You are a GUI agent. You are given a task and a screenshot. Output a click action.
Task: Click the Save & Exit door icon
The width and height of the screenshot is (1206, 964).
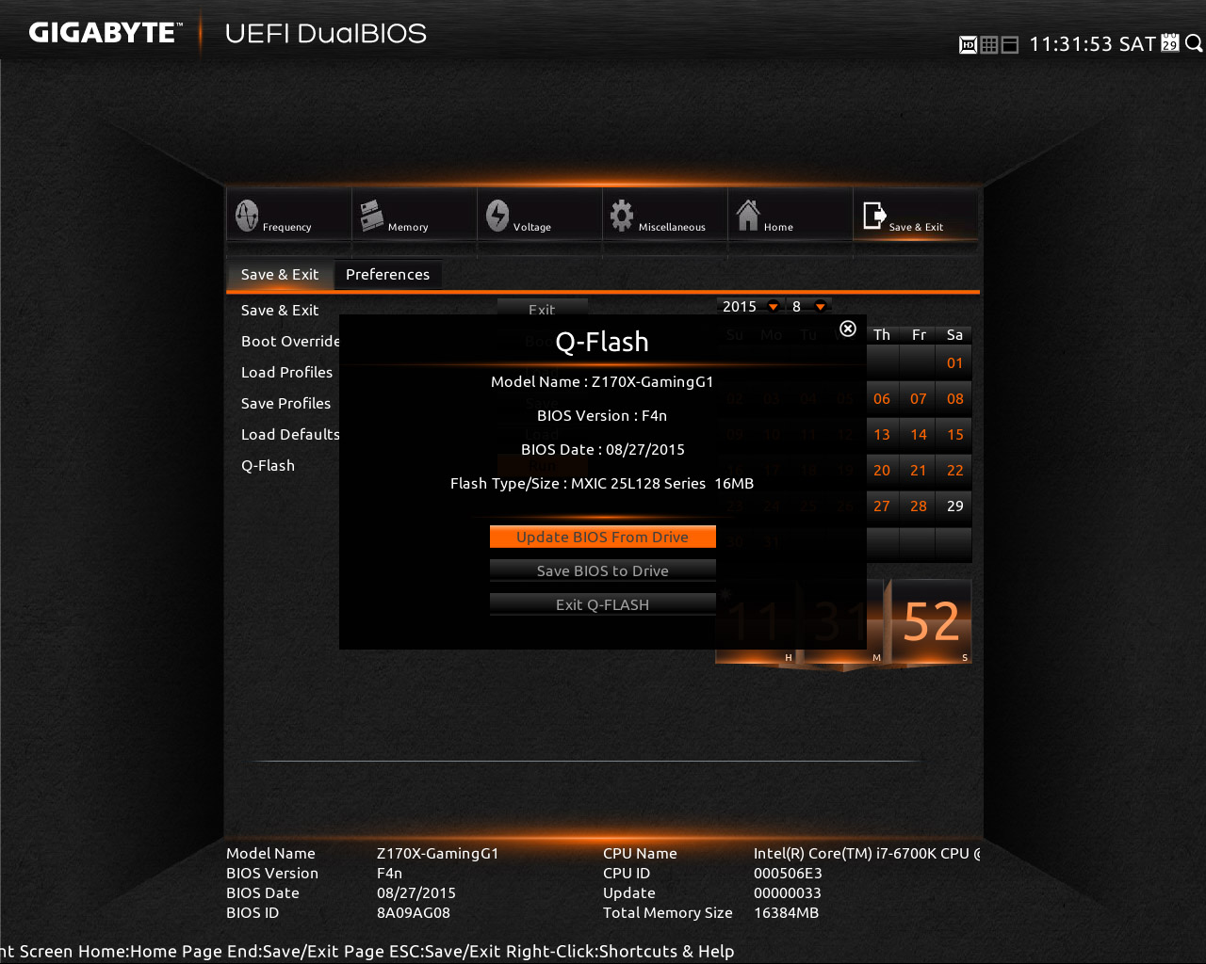pyautogui.click(x=874, y=216)
